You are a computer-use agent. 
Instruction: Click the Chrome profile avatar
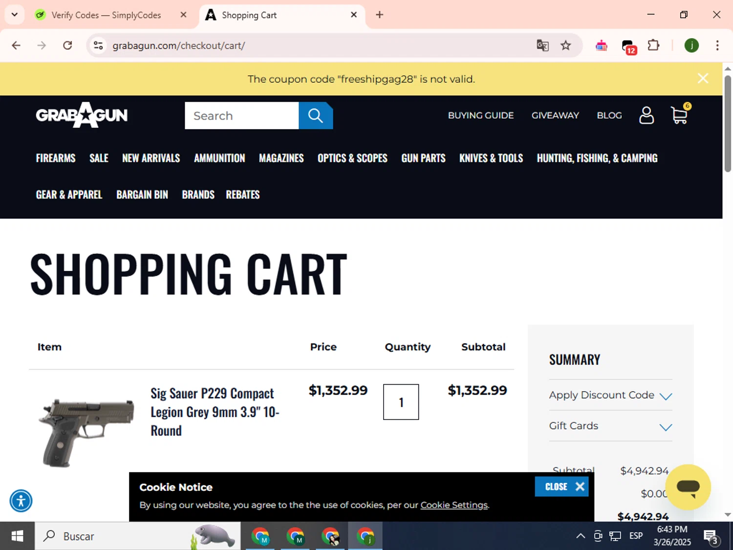tap(691, 45)
